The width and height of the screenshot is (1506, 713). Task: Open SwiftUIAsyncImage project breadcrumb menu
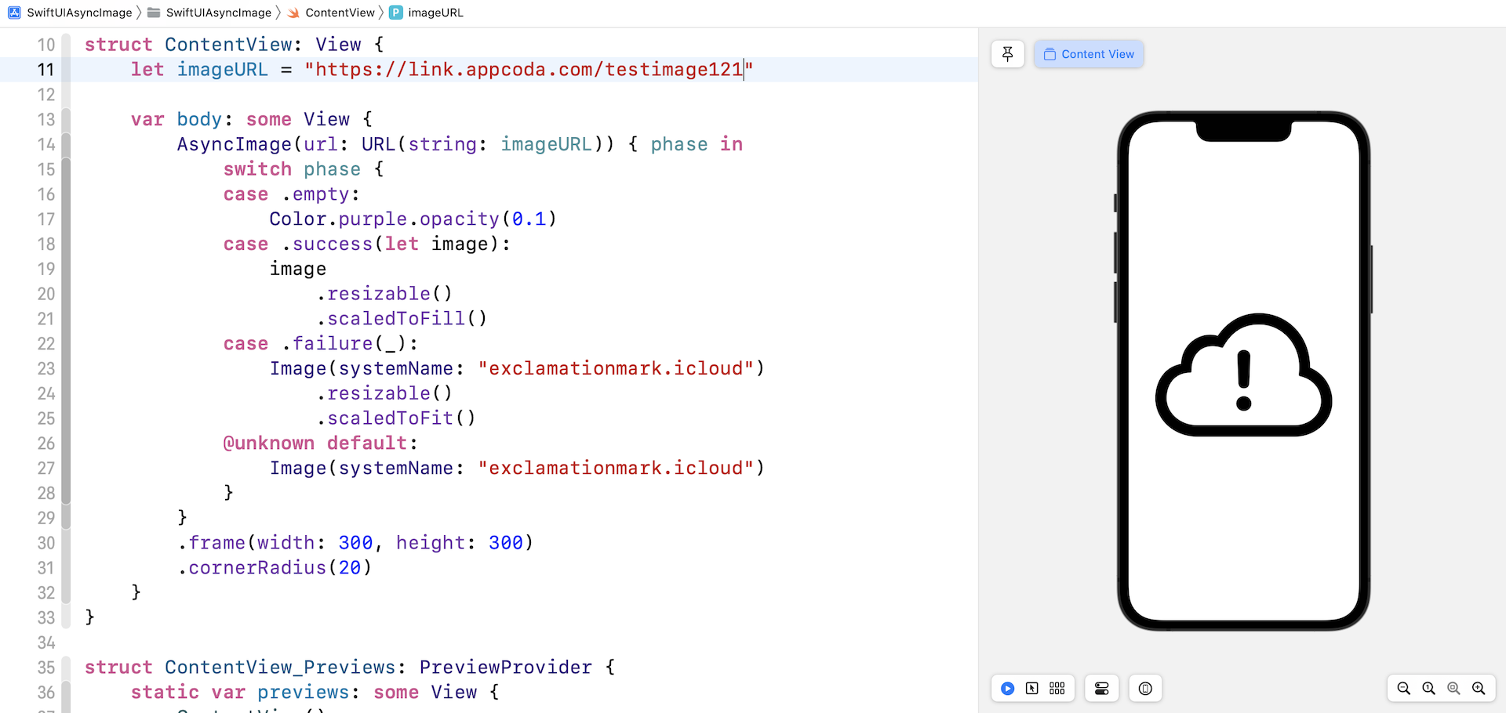click(78, 13)
